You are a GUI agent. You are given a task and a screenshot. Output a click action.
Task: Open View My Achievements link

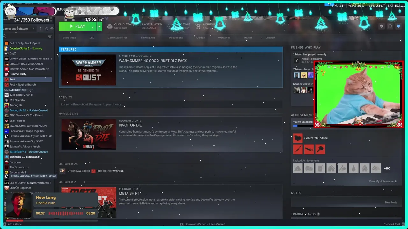tap(383, 181)
